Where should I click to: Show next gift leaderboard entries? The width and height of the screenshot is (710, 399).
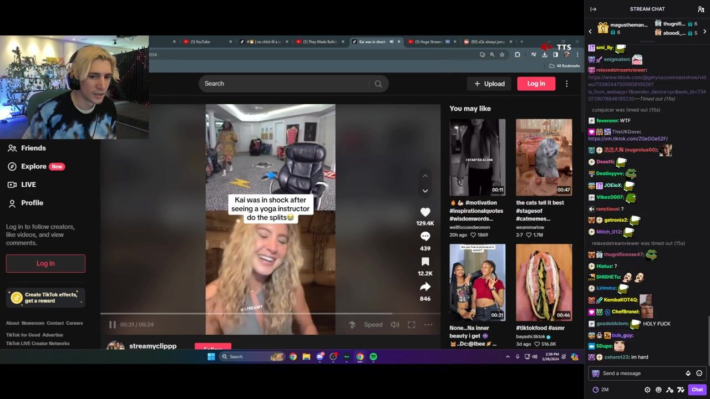704,32
